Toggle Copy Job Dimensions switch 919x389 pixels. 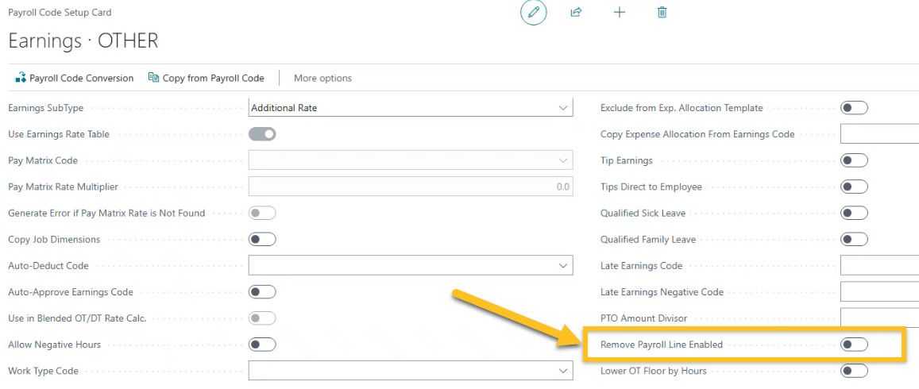pos(262,239)
